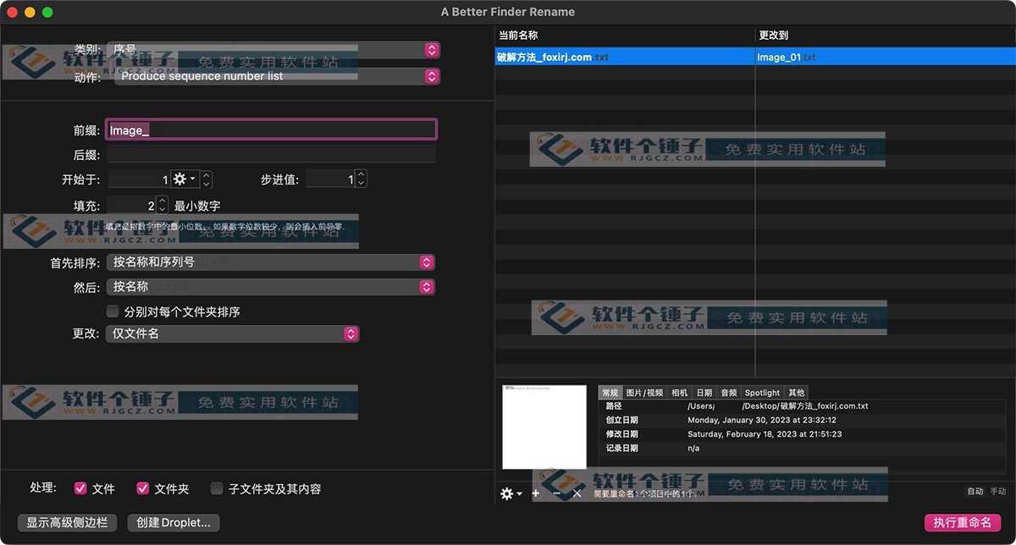Remove selected item with the minus icon
Image resolution: width=1016 pixels, height=545 pixels.
(x=556, y=493)
